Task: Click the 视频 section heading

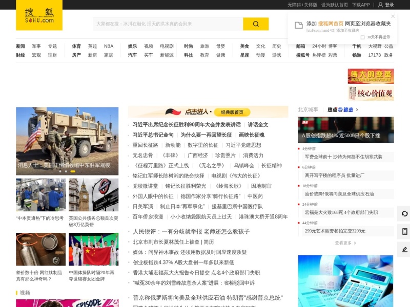Action: tap(25, 293)
